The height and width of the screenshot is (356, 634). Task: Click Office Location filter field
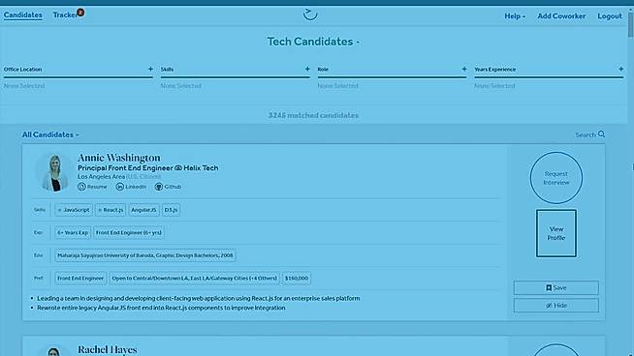pos(78,76)
